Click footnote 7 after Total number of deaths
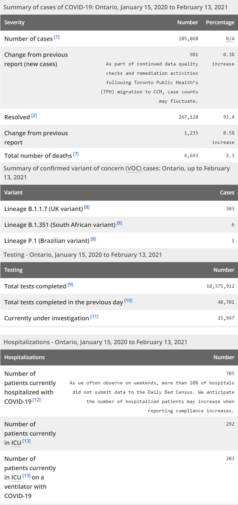This screenshot has width=238, height=505. [x=76, y=154]
